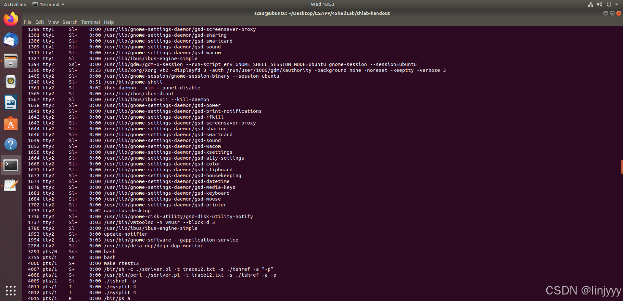Viewport: 623px width, 301px height.
Task: Click the ibus-x11 --kill-daemon line
Action: pos(118,99)
